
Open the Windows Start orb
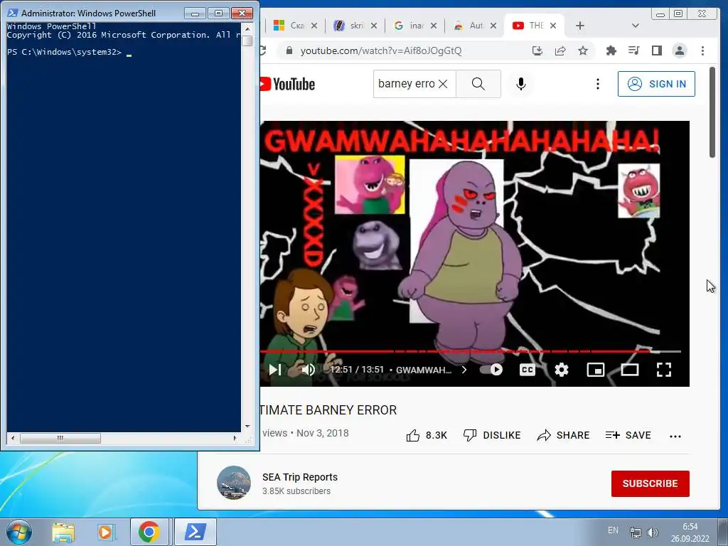[x=19, y=532]
